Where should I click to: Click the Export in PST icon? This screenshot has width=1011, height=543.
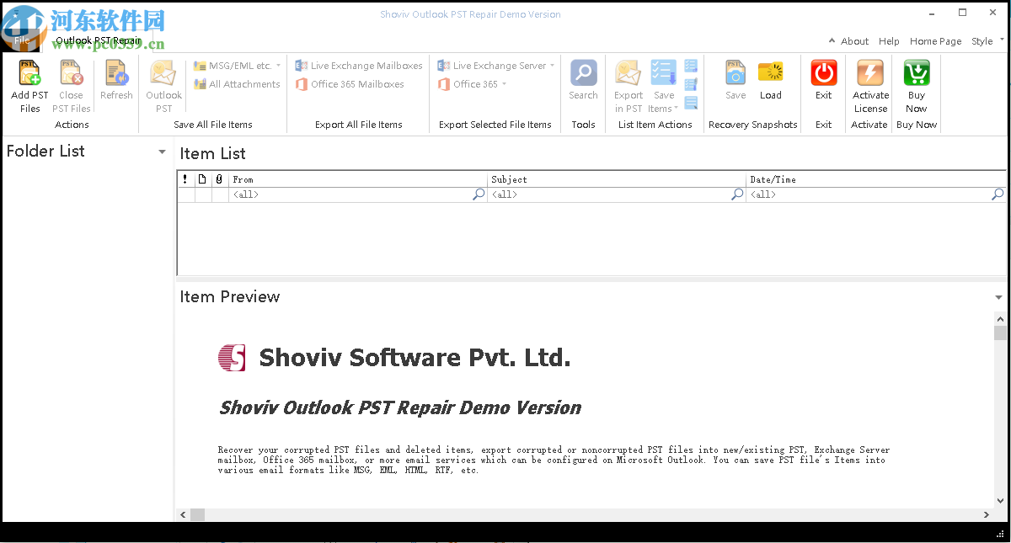[x=628, y=74]
